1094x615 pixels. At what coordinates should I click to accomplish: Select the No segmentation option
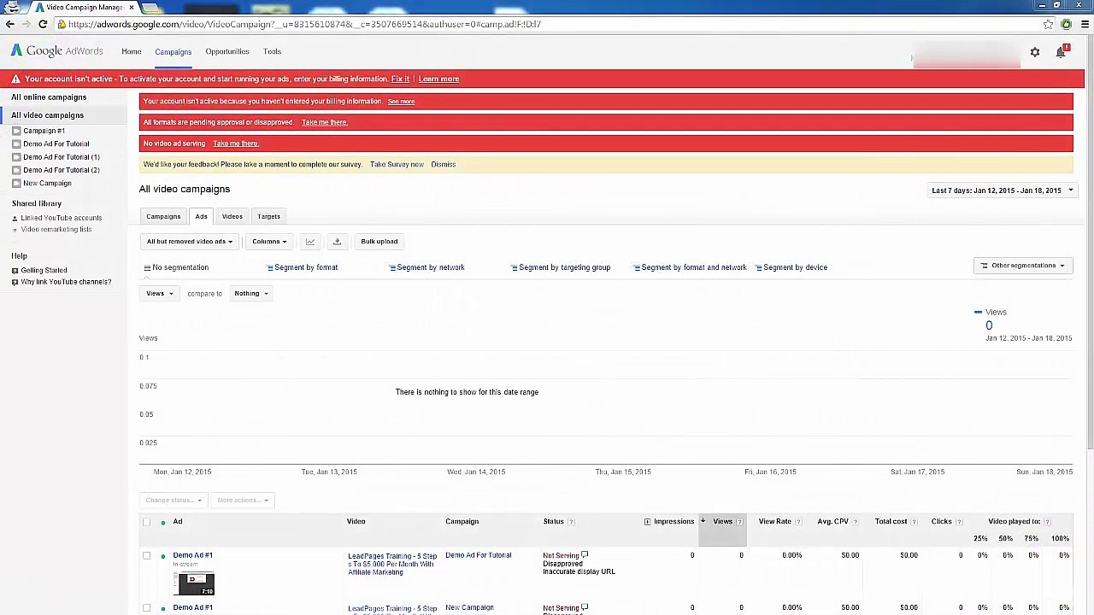coord(176,267)
